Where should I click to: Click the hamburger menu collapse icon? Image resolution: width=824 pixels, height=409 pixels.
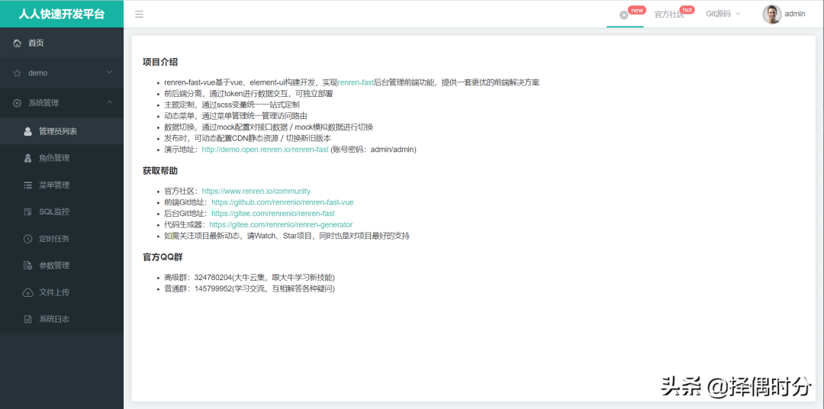click(139, 14)
